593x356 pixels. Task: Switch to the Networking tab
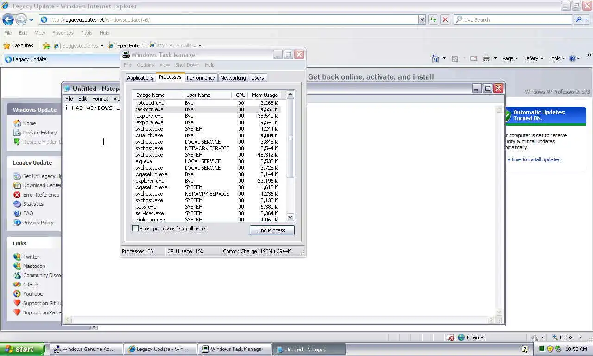pyautogui.click(x=233, y=78)
